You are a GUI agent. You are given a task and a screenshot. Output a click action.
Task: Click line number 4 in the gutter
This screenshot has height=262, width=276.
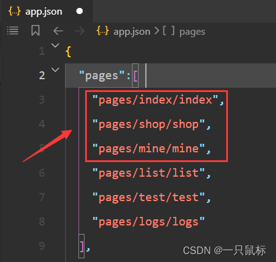click(42, 124)
